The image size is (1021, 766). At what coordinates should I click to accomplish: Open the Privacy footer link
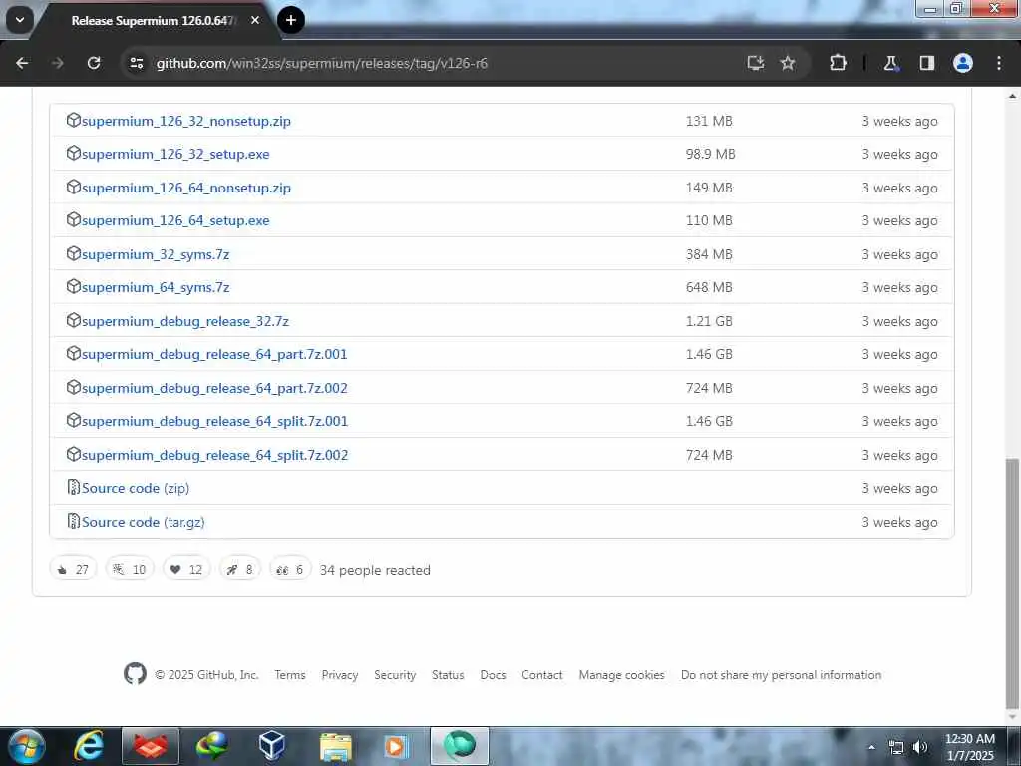[340, 675]
